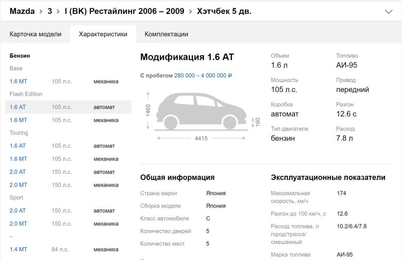Viewport: 402px width, 260px height.
Task: Select Flash Edition 1.6 AT row
Action: (18, 107)
